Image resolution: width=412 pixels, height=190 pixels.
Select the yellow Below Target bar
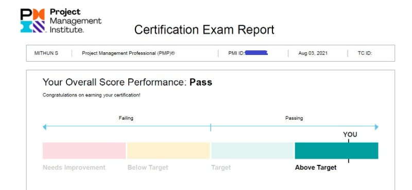168,150
